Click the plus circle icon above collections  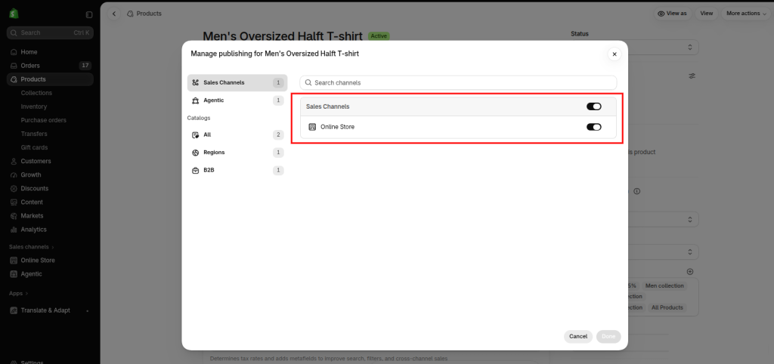[x=690, y=272]
